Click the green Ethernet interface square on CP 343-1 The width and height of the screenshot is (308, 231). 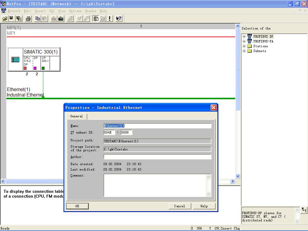(x=43, y=68)
